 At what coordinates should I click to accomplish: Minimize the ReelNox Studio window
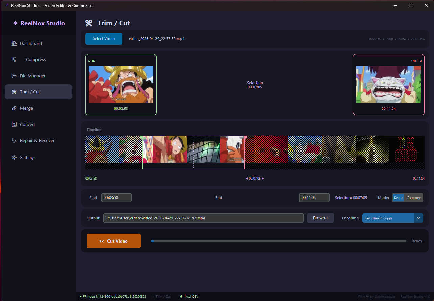coord(395,5)
